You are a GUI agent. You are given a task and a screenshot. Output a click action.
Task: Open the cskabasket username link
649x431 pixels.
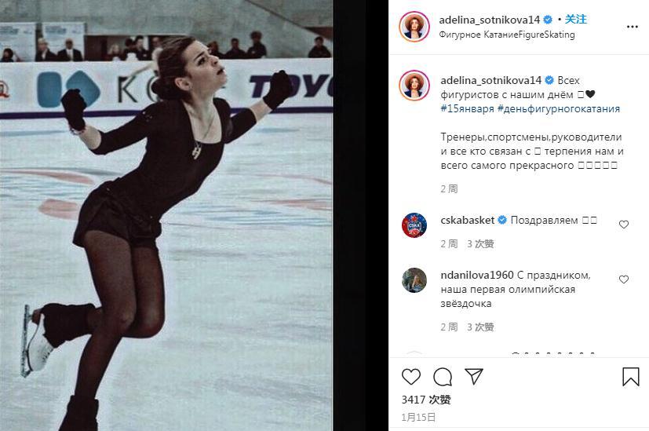pyautogui.click(x=467, y=221)
